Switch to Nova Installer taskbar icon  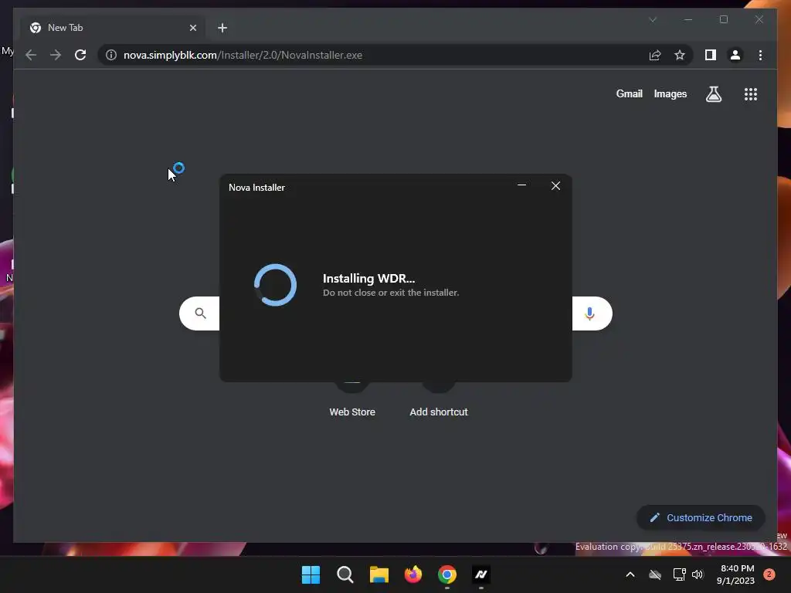pos(481,574)
